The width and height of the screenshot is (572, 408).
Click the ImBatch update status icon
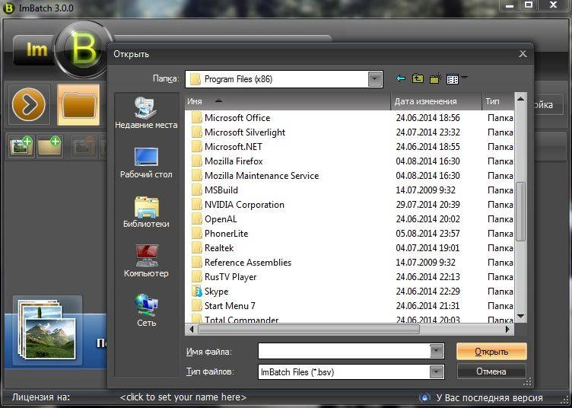(424, 397)
